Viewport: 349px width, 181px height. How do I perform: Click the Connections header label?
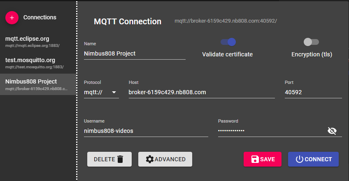click(40, 17)
